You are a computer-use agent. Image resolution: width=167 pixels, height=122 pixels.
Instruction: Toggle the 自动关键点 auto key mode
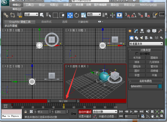point(85,111)
